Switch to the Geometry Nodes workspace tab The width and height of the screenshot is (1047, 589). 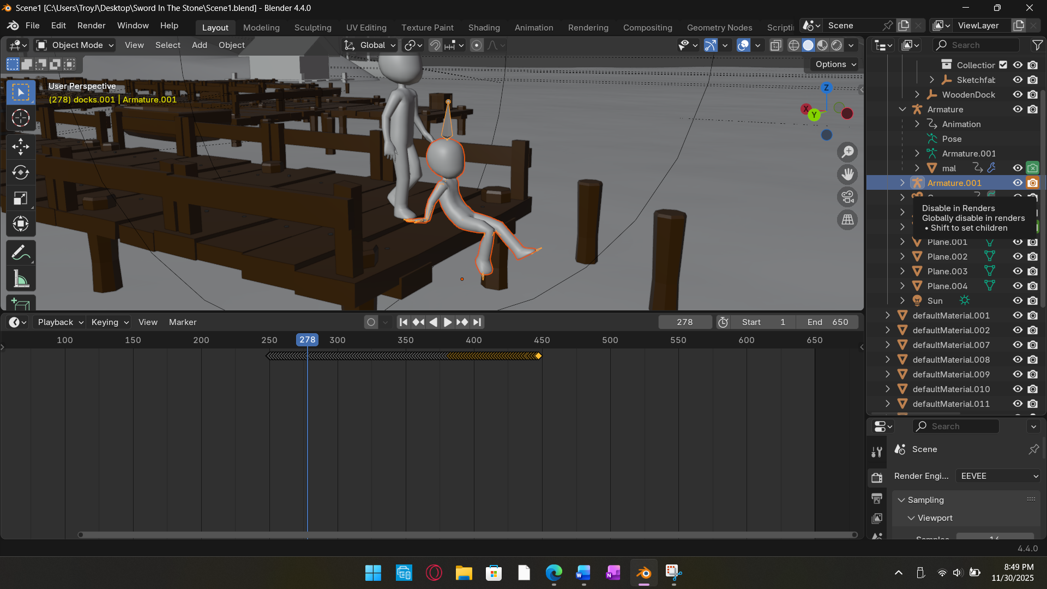point(719,27)
